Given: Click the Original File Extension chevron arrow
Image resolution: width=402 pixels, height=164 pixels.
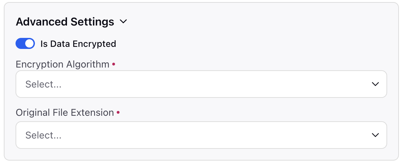Looking at the screenshot, I should pos(375,135).
